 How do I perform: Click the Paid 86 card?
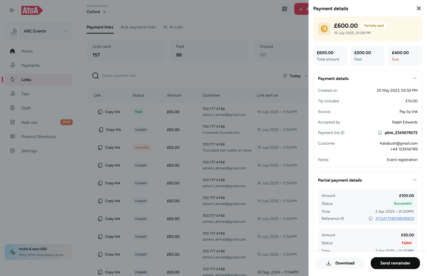209,51
